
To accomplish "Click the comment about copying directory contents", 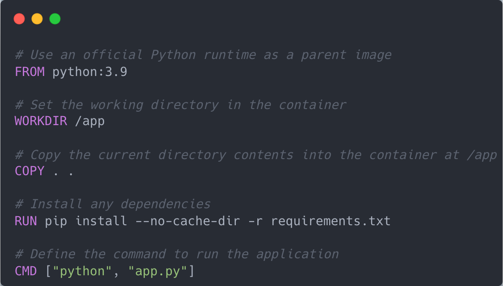I will 256,155.
